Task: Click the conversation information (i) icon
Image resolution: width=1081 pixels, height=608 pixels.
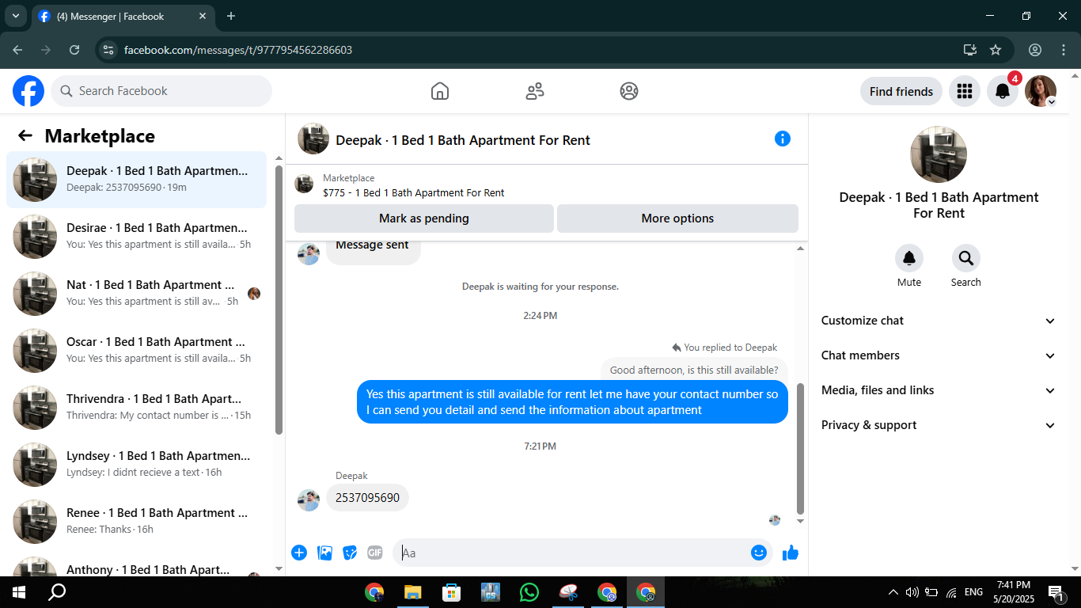Action: [783, 139]
